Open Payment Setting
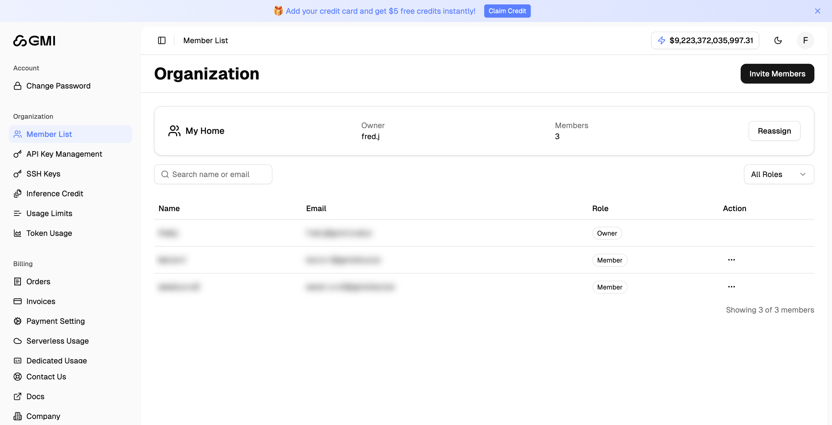 click(55, 321)
